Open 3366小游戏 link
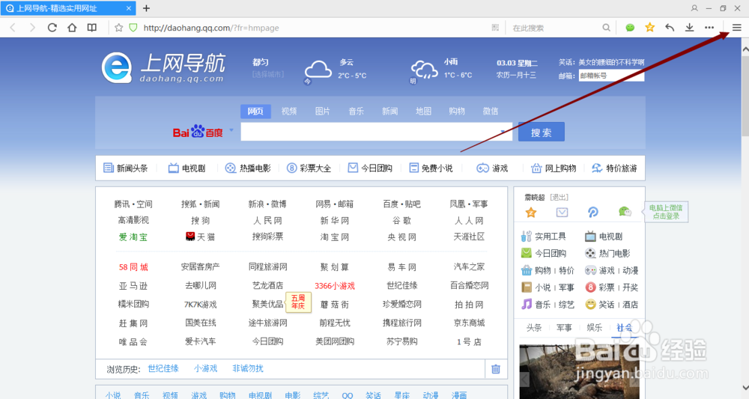The width and height of the screenshot is (749, 399). click(334, 286)
